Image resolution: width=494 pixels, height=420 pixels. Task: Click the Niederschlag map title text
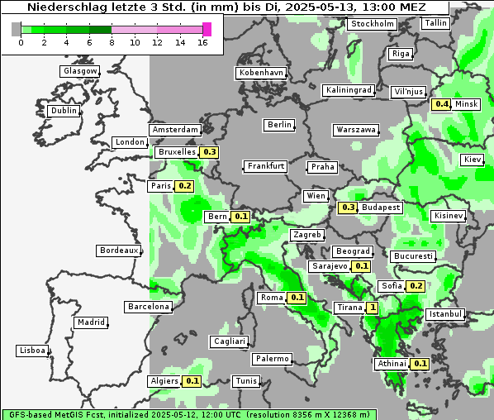click(x=226, y=7)
